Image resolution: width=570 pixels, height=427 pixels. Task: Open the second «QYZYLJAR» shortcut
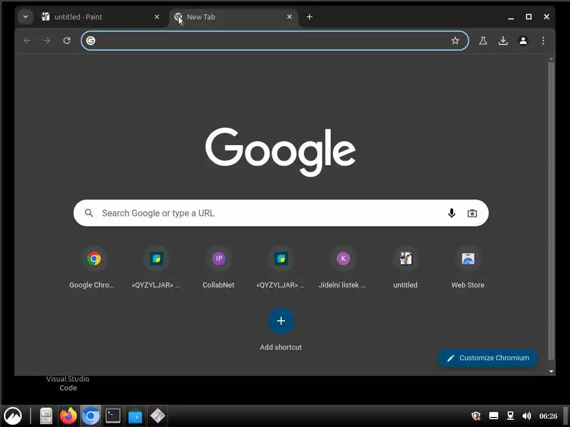tap(281, 268)
